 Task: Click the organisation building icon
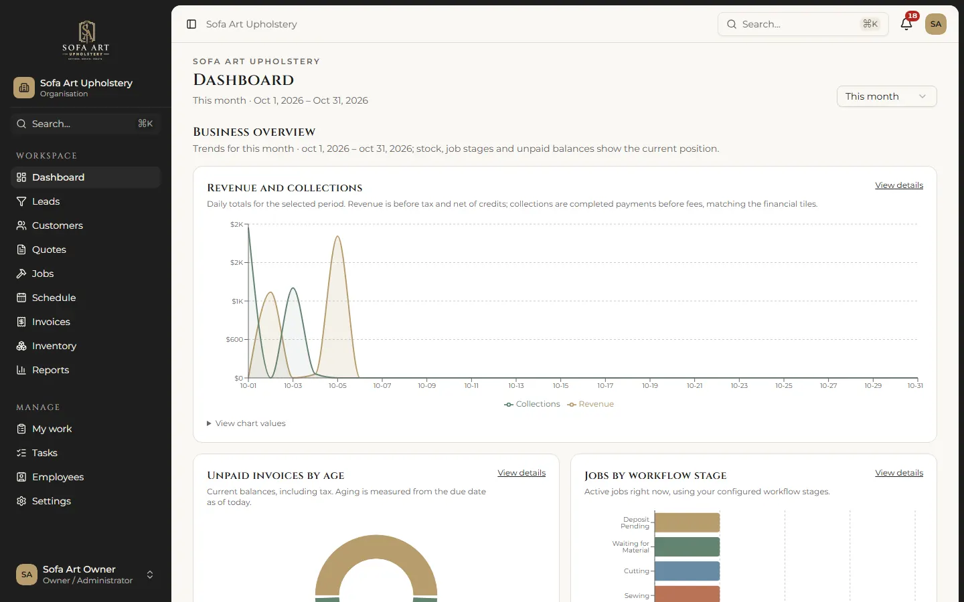(24, 88)
